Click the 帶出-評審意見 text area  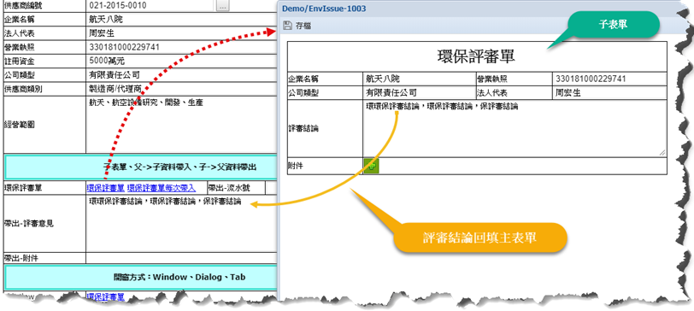pyautogui.click(x=181, y=223)
